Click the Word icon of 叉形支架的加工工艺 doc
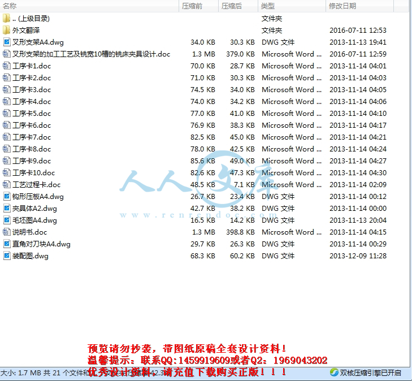 (x=7, y=54)
